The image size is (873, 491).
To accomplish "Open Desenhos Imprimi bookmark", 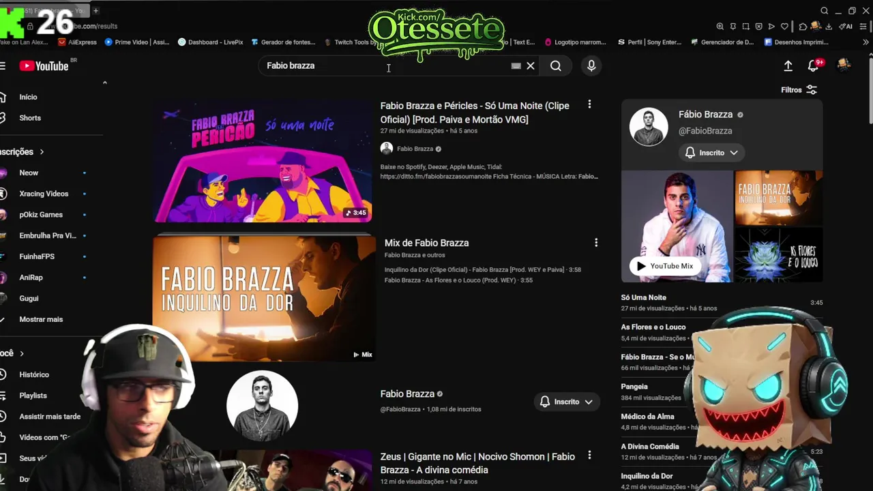I will [797, 42].
